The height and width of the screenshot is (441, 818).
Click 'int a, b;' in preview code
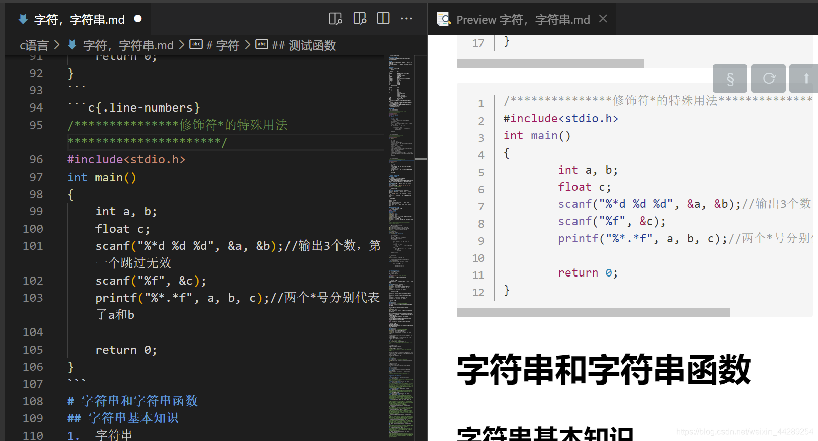(588, 170)
